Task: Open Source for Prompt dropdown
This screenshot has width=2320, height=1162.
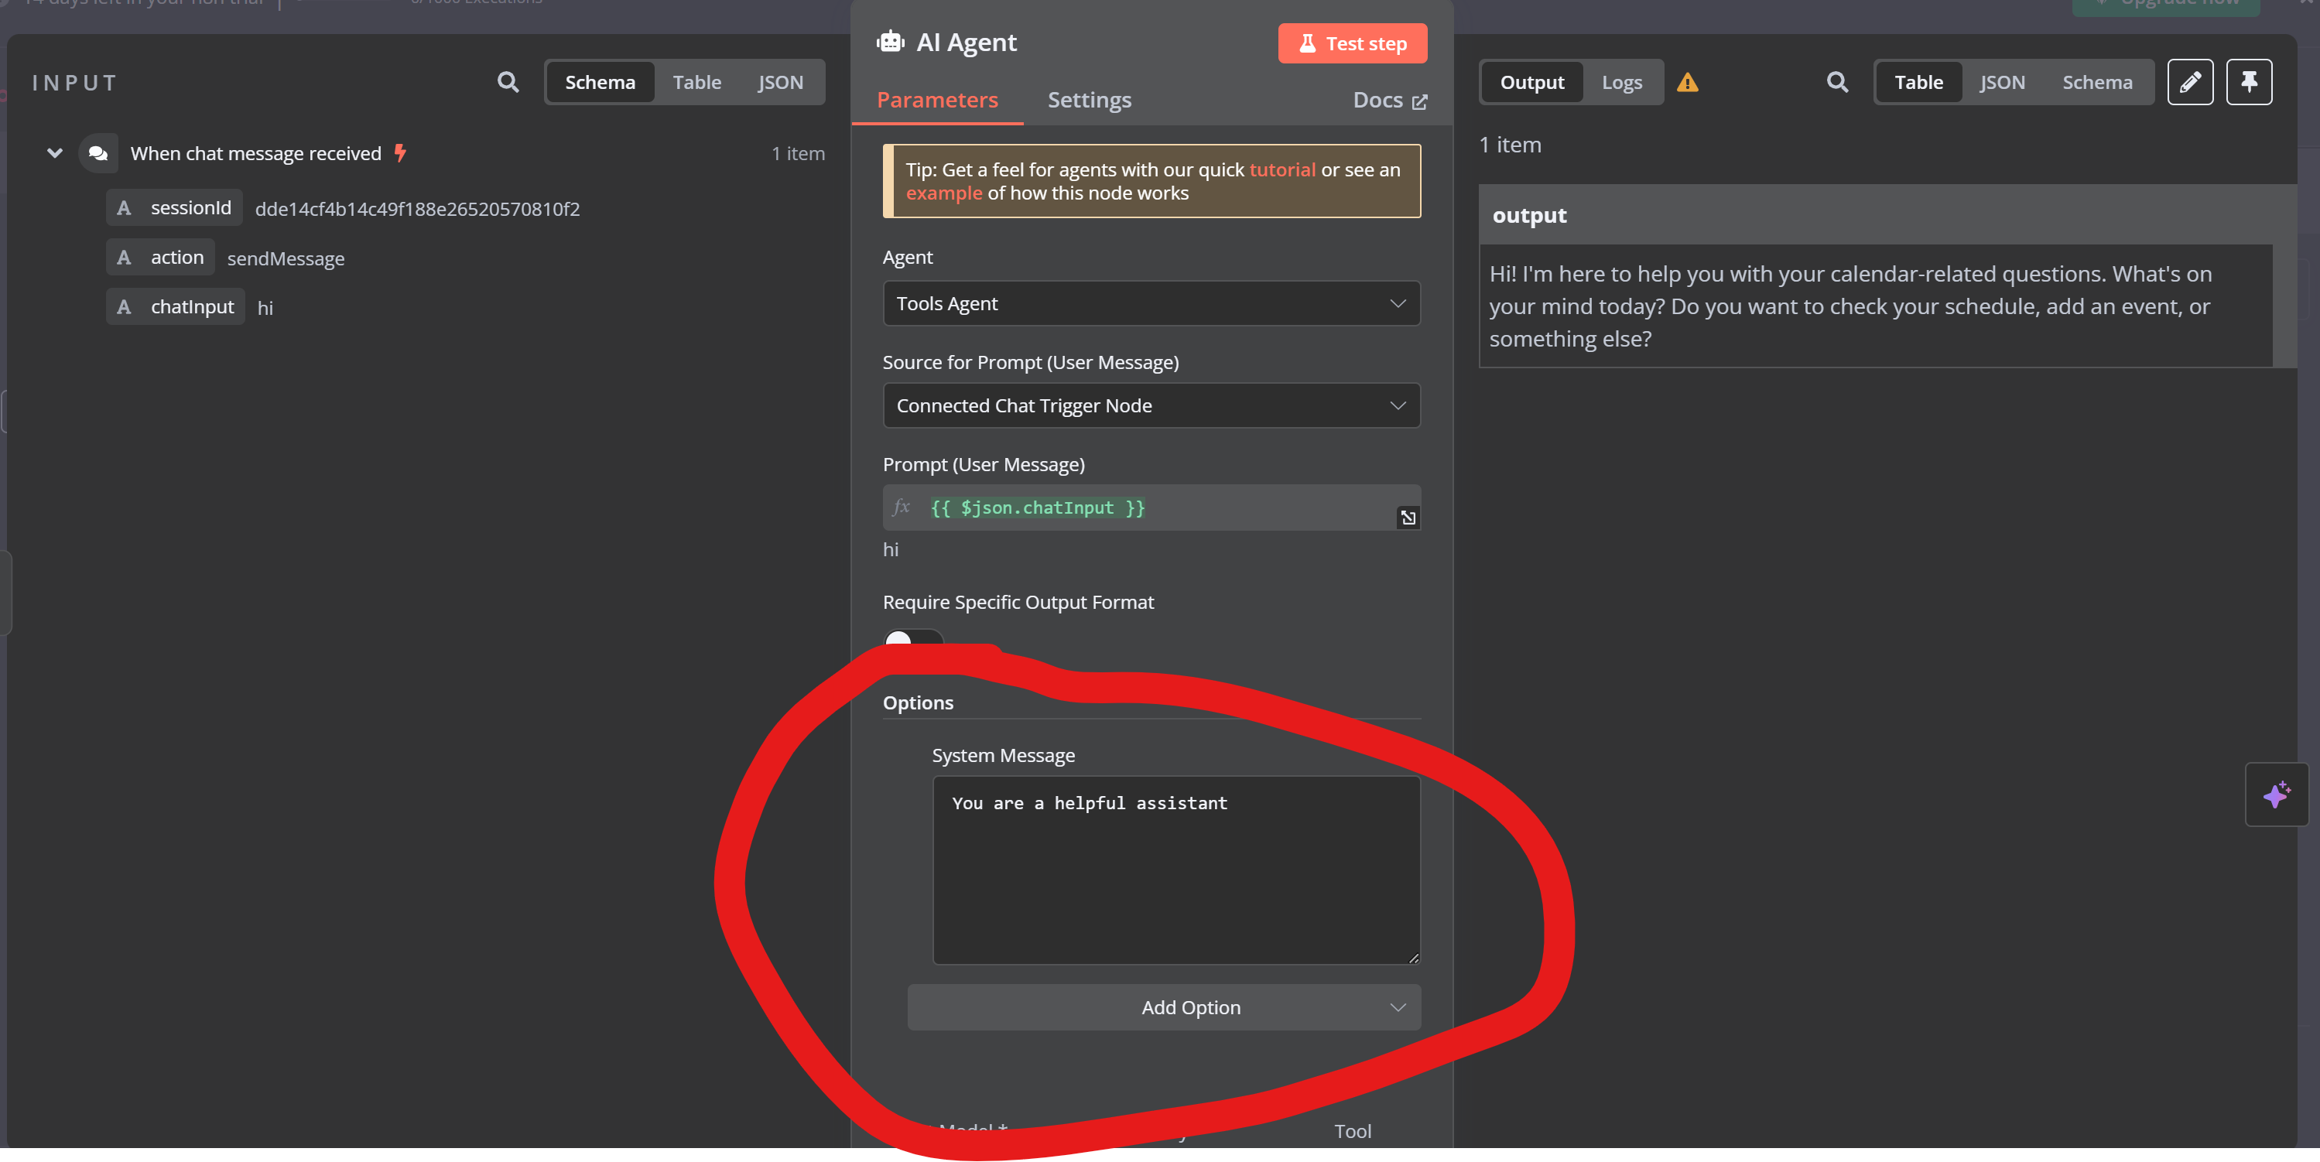Action: (1151, 405)
